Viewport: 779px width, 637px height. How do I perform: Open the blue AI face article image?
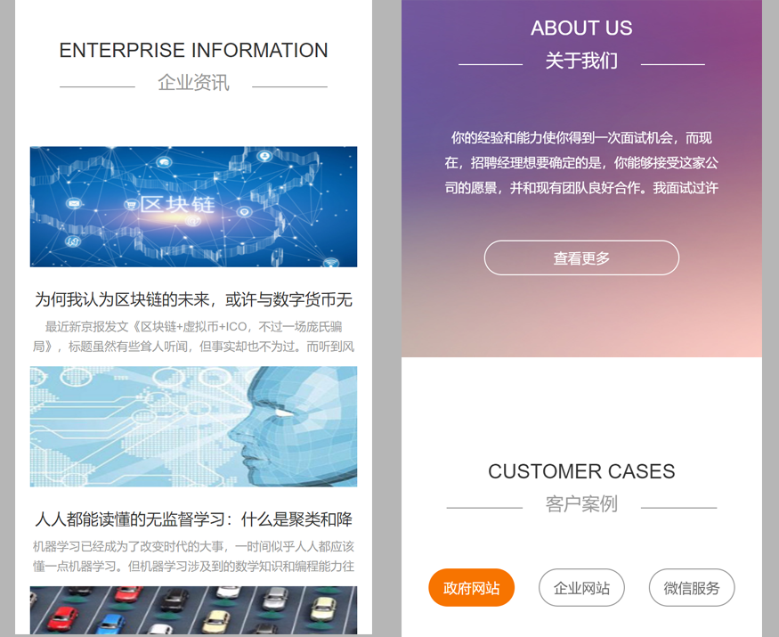click(193, 426)
